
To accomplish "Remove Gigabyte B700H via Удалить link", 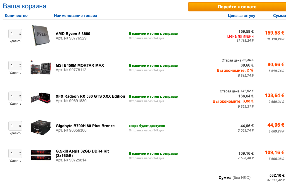I will pos(15,133).
